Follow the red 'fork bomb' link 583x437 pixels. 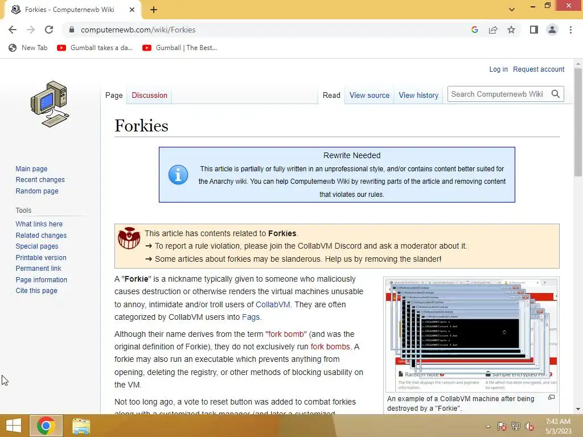coord(286,334)
